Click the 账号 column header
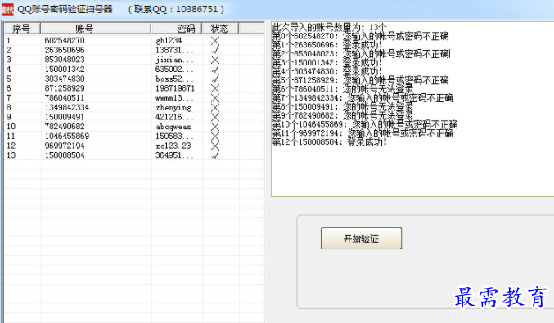The height and width of the screenshot is (323, 554). (96, 29)
